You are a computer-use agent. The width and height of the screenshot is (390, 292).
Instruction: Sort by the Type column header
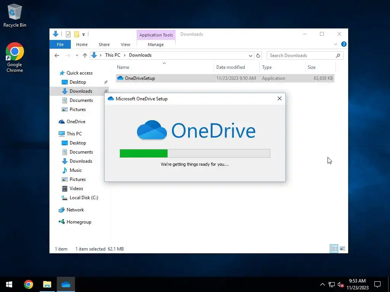(282, 67)
